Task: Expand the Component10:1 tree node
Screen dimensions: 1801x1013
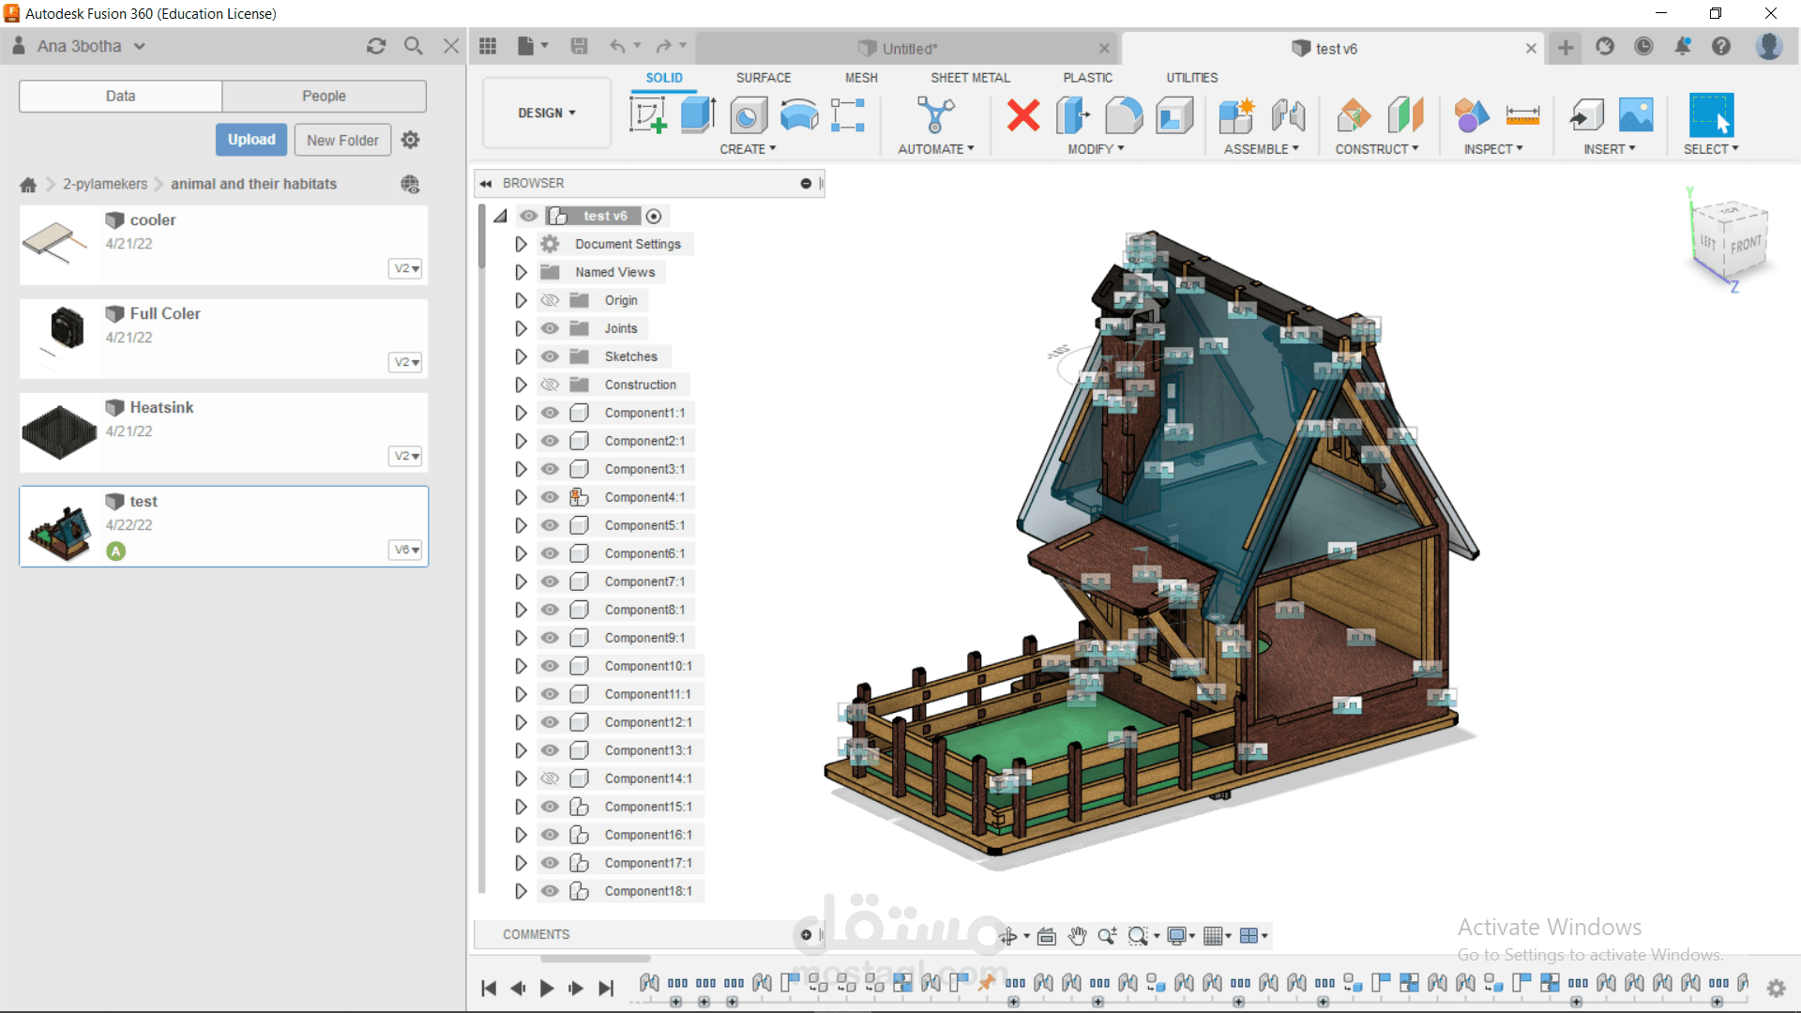Action: click(521, 666)
